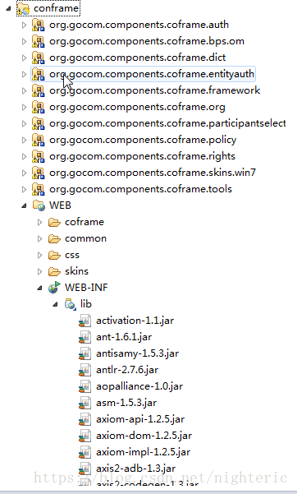Screen dimensions: 297x494
Task: Collapse the lib folder
Action: pos(55,304)
